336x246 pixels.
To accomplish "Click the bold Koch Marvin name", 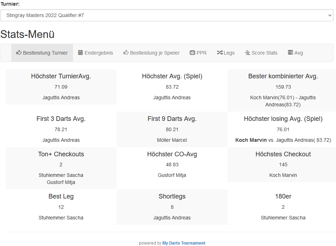I will (251, 140).
